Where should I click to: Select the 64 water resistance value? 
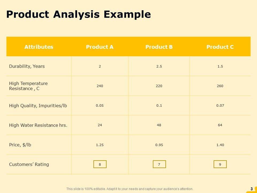click(220, 125)
